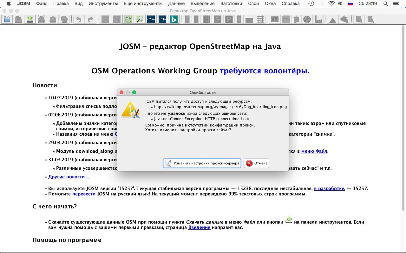Click the inline Download icon in start text
Viewport: 406px width, 253px height.
289,220
